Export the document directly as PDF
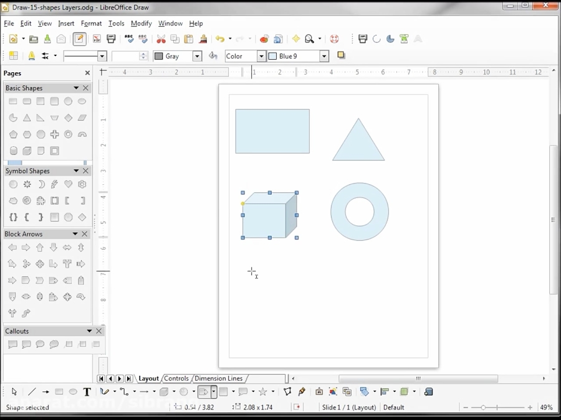Viewport: 561px width, 420px height. click(95, 39)
